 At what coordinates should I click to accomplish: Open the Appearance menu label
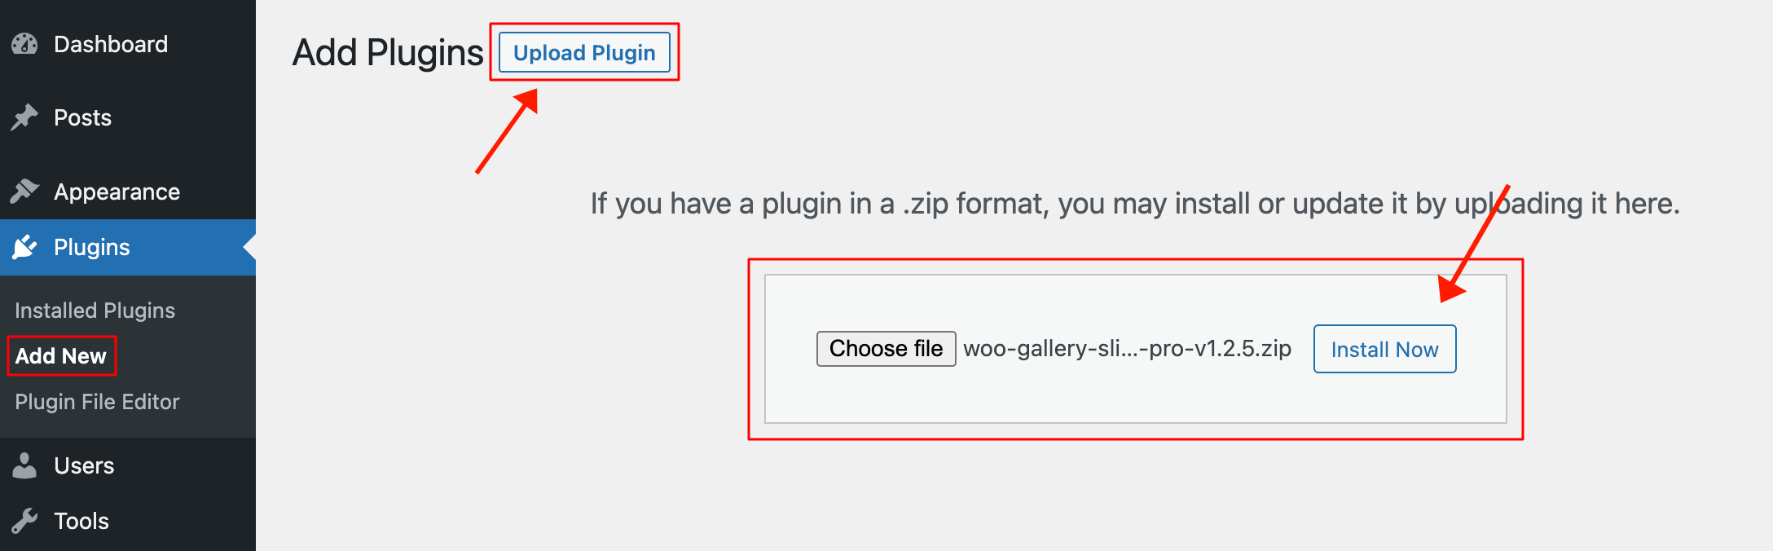tap(117, 192)
